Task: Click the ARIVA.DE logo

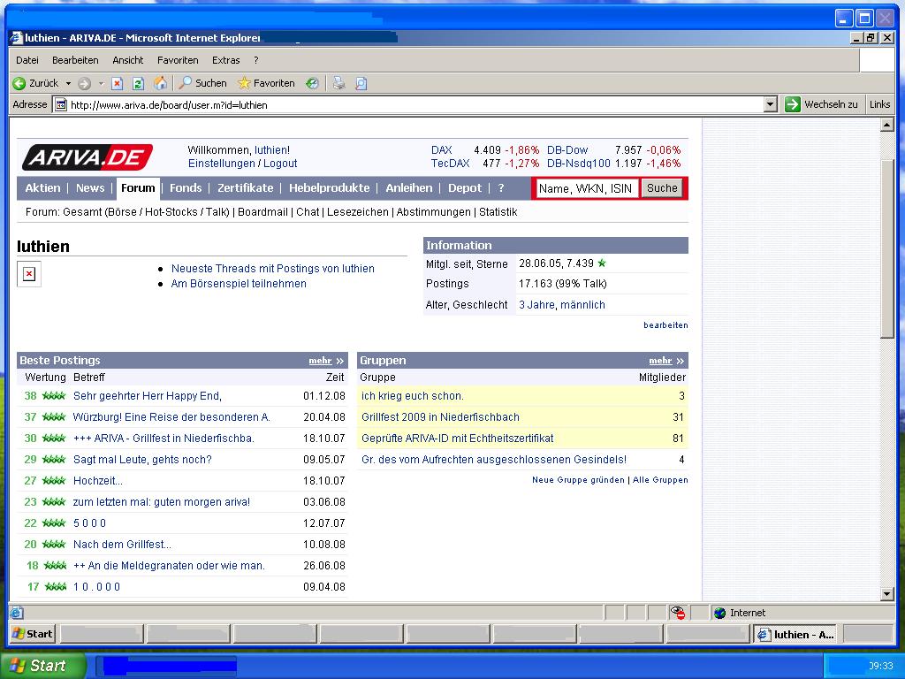Action: pos(87,157)
